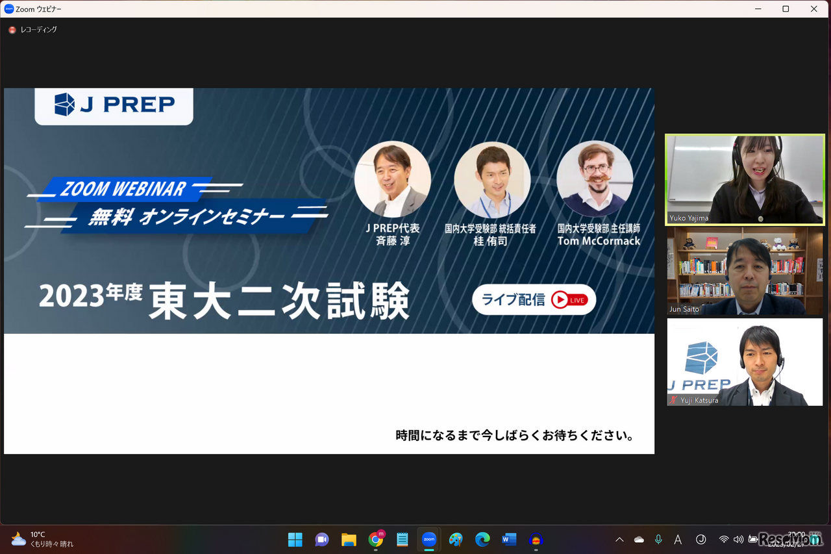Open the Notepad app from the taskbar
The height and width of the screenshot is (554, 831).
tap(402, 540)
